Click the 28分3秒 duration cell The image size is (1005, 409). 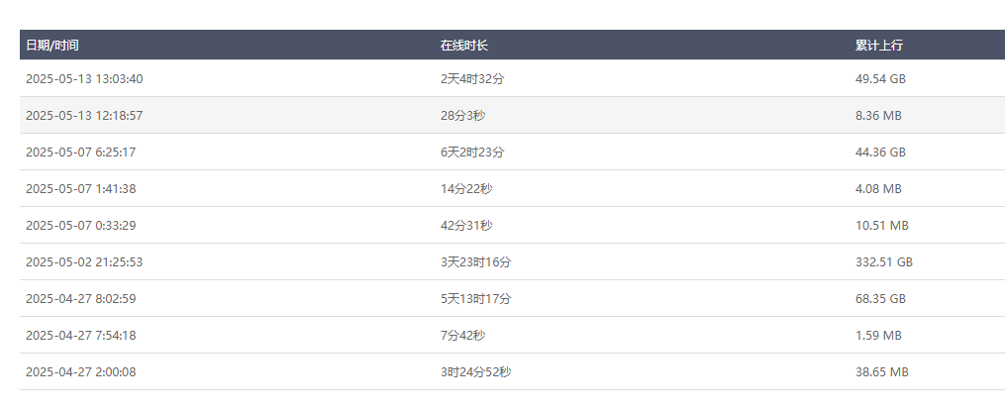[462, 116]
